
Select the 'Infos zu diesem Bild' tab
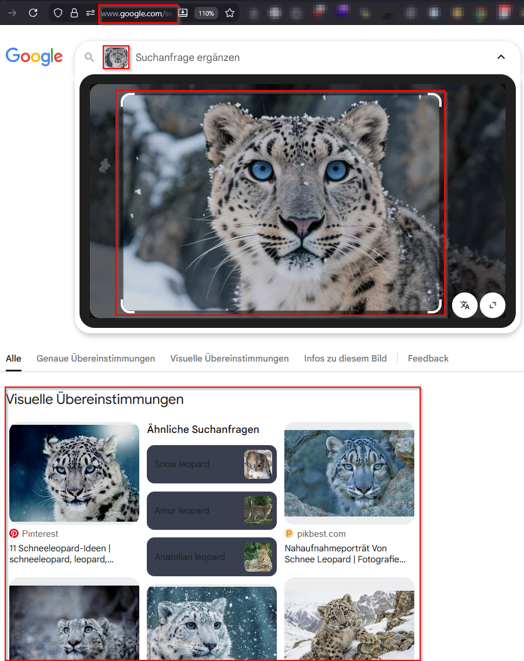(345, 359)
